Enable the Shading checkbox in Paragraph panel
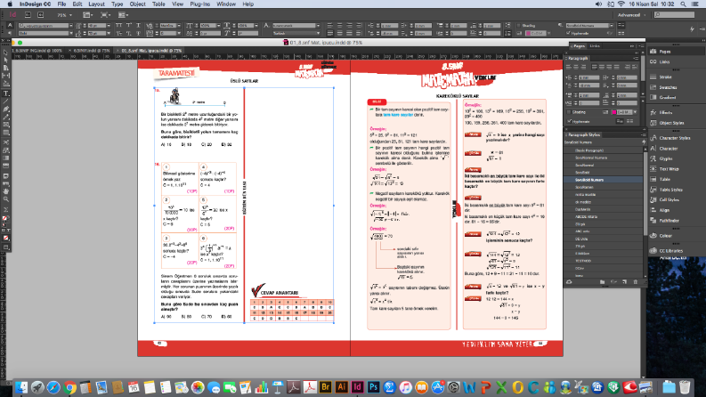 570,112
